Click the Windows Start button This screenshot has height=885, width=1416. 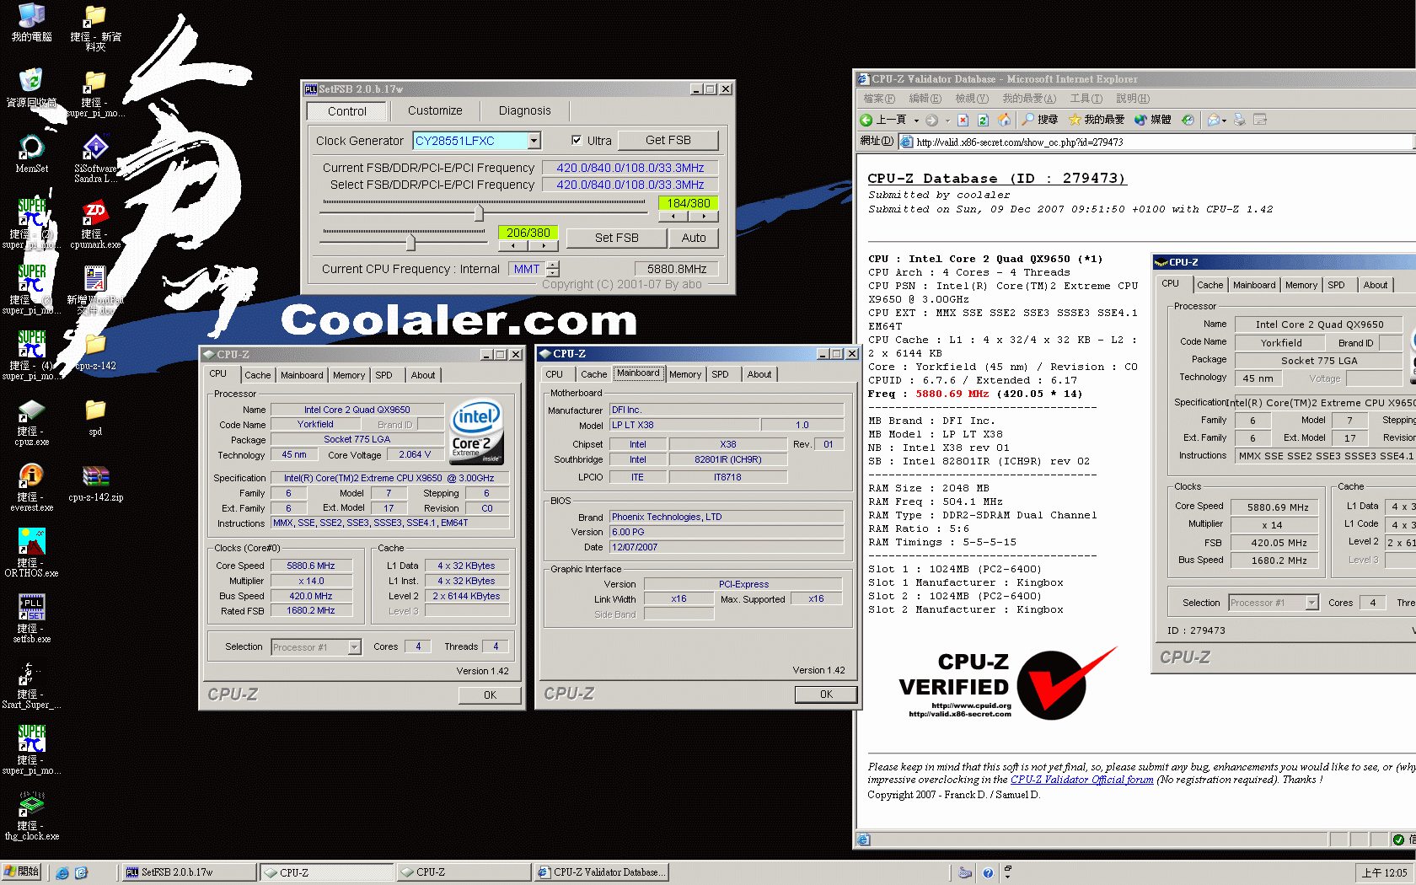tap(22, 872)
